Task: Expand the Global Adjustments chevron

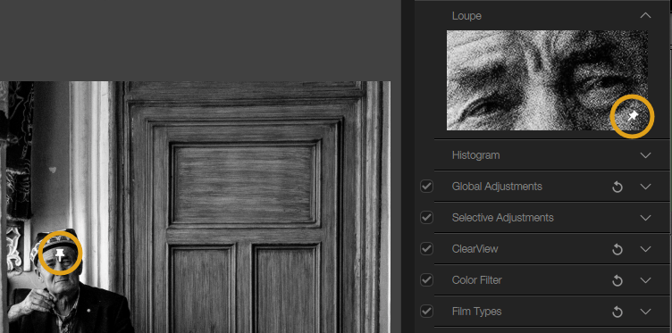Action: coord(645,187)
